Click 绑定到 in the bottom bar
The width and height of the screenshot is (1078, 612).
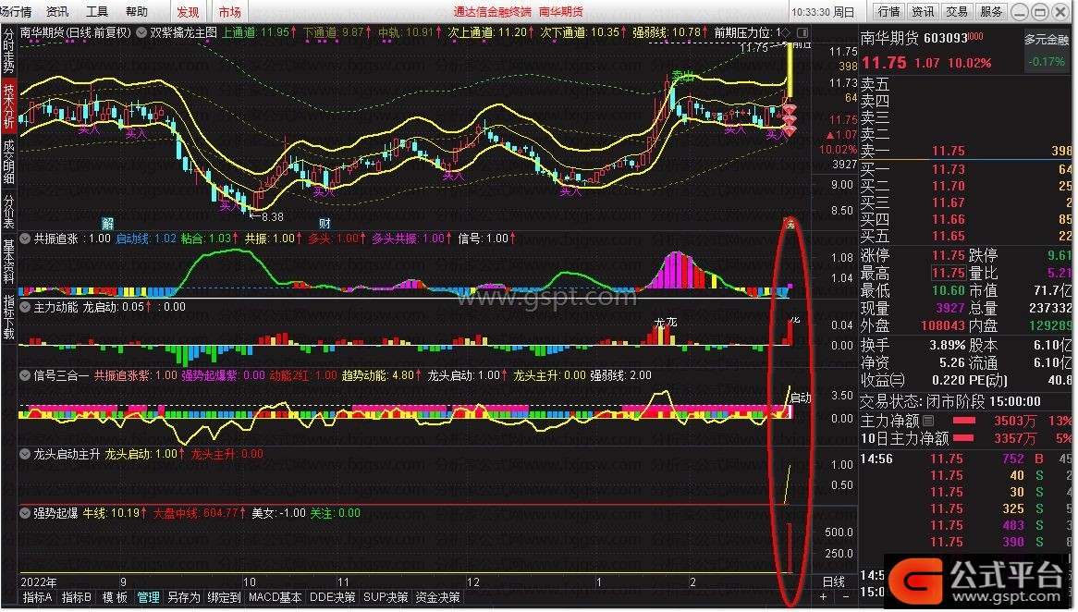point(224,597)
